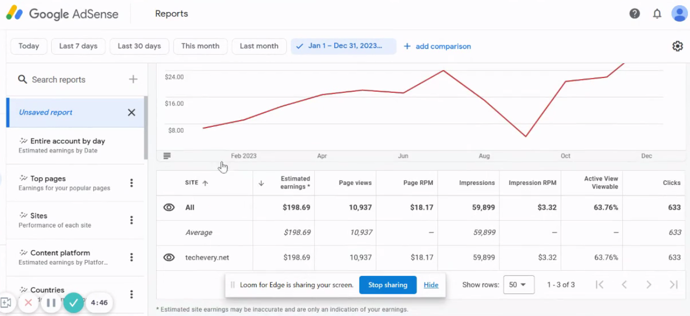The image size is (690, 316).
Task: Click the Reports page title
Action: [172, 14]
